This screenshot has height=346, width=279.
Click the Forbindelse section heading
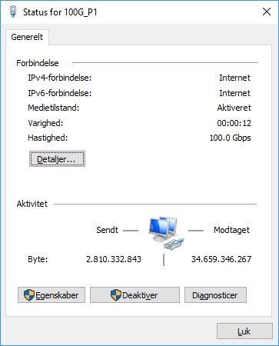tap(38, 63)
